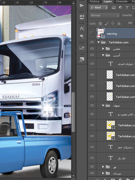Hide the عنوان group
This screenshot has width=135, height=180.
tap(92, 105)
